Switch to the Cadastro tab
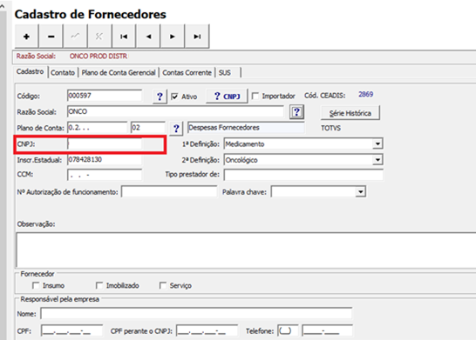 tap(30, 72)
